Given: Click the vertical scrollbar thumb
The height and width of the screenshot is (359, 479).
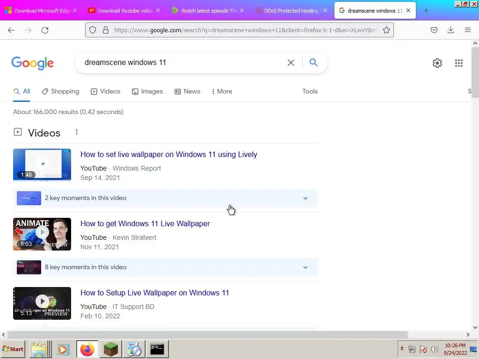Looking at the screenshot, I should (x=475, y=72).
